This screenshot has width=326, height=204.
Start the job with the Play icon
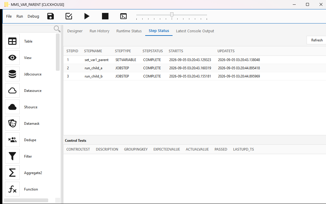[x=87, y=16]
